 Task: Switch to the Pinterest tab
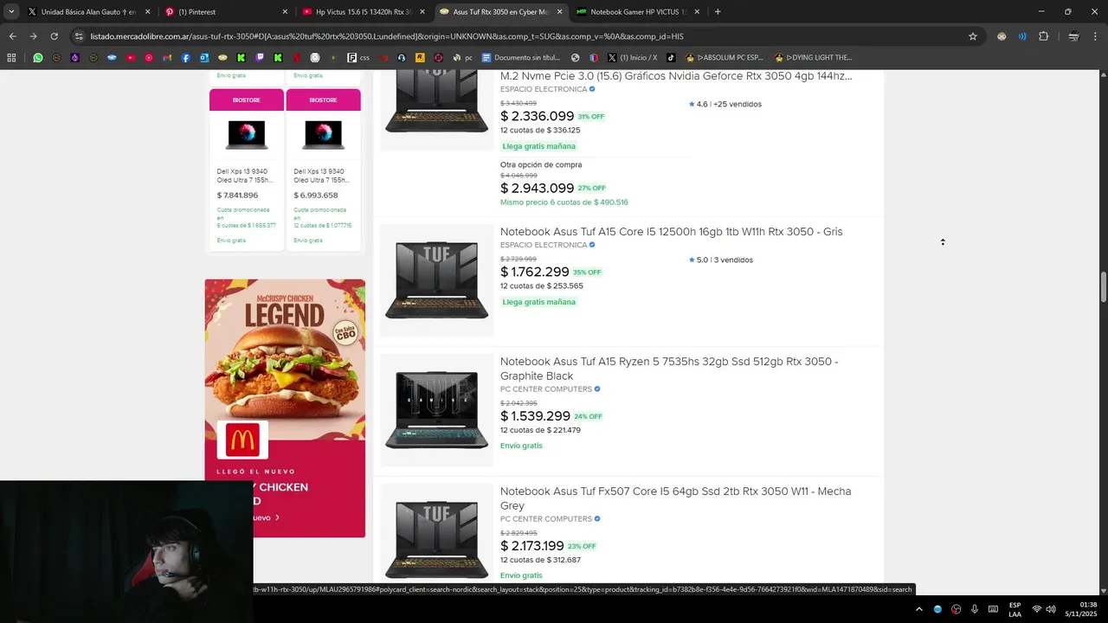225,12
